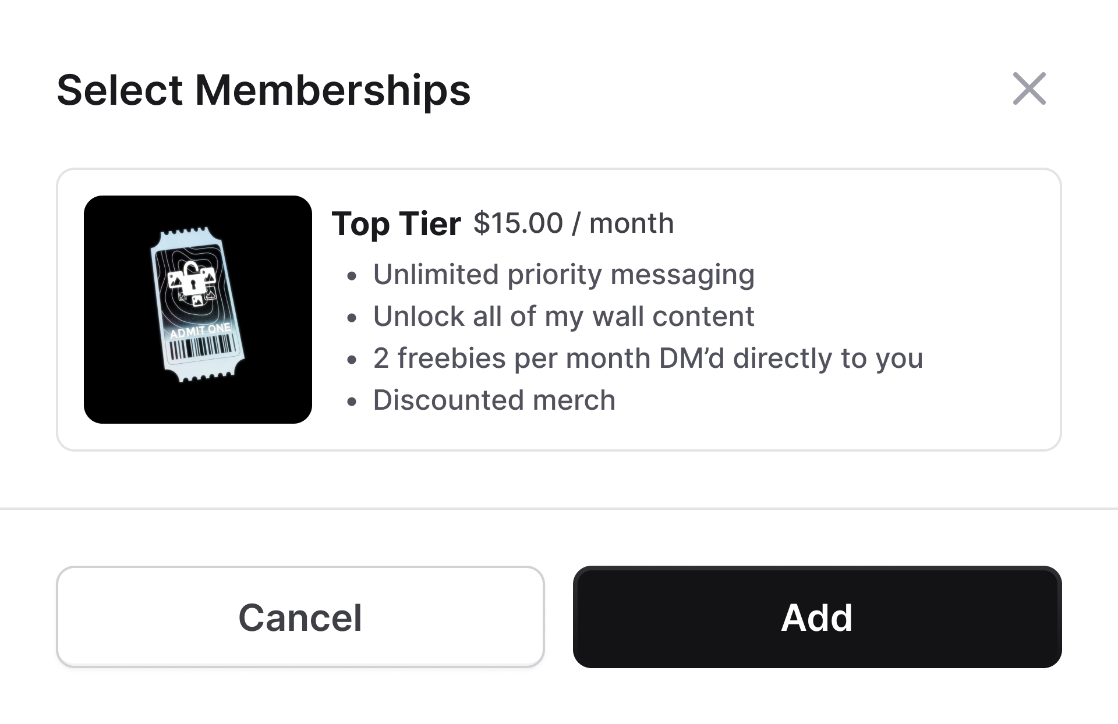This screenshot has height=724, width=1118.
Task: Click the Discounted merch benefit
Action: pyautogui.click(x=494, y=400)
